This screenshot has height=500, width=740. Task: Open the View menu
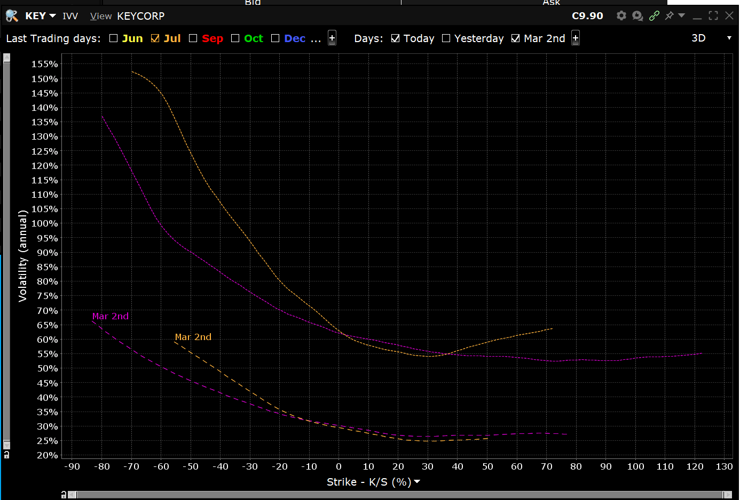pos(101,16)
